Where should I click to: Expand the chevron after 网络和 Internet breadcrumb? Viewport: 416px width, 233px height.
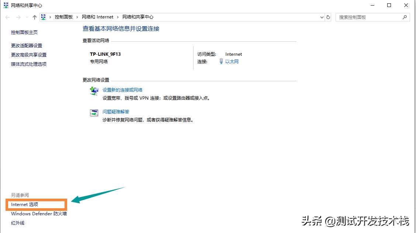pyautogui.click(x=118, y=17)
